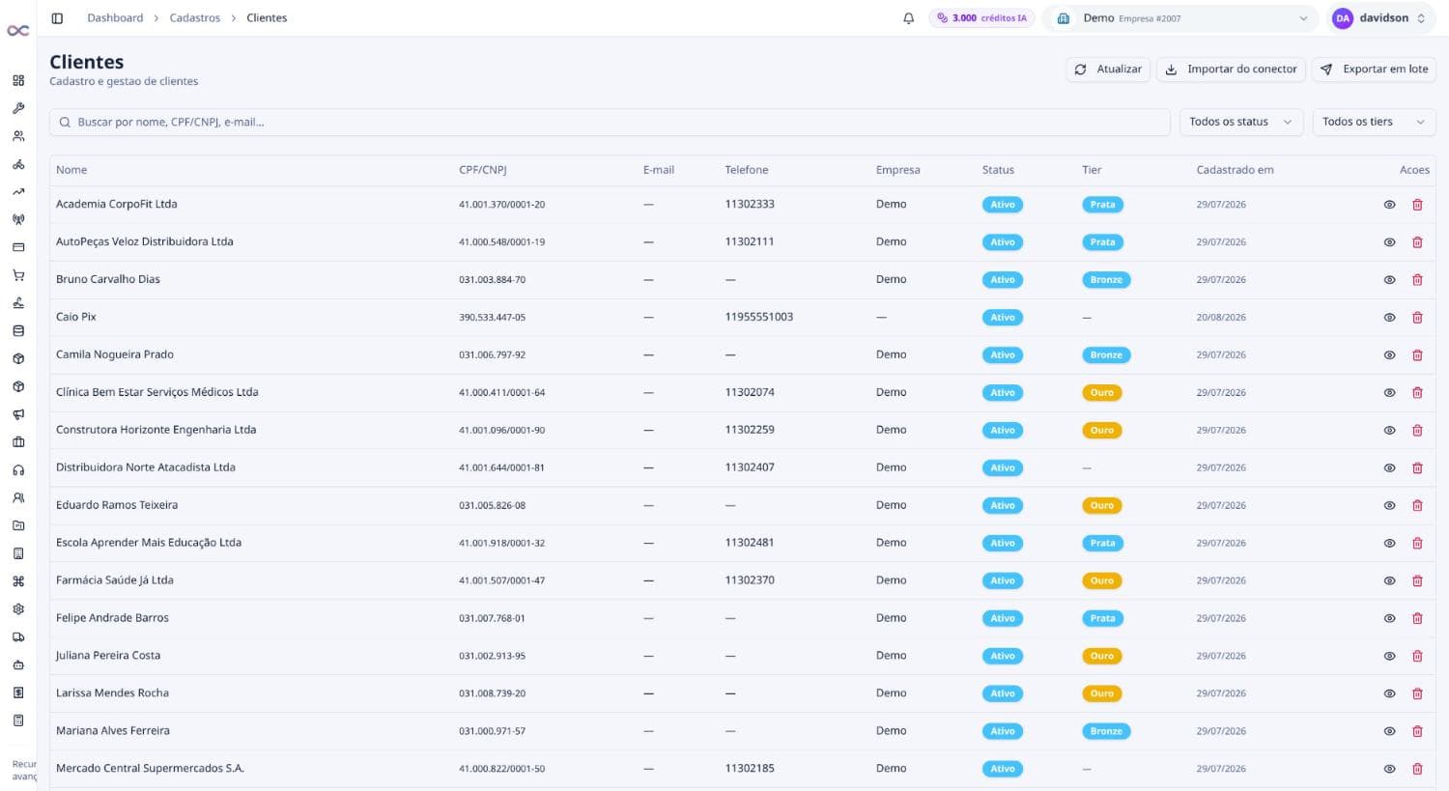The height and width of the screenshot is (791, 1449).
Task: Go to Cadastros breadcrumb
Action: [x=195, y=18]
